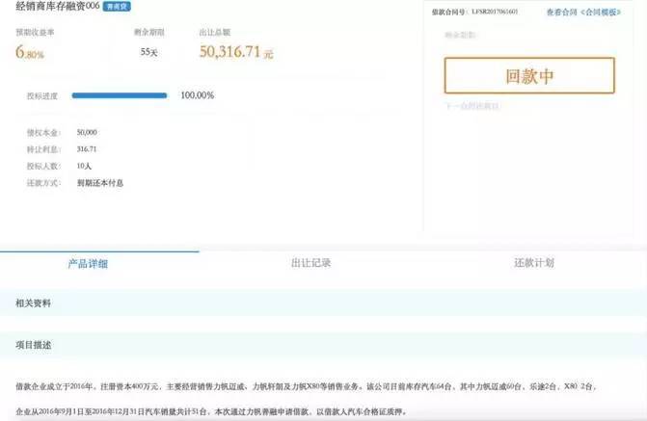Open the 查看合同《合同模板》 link

583,13
